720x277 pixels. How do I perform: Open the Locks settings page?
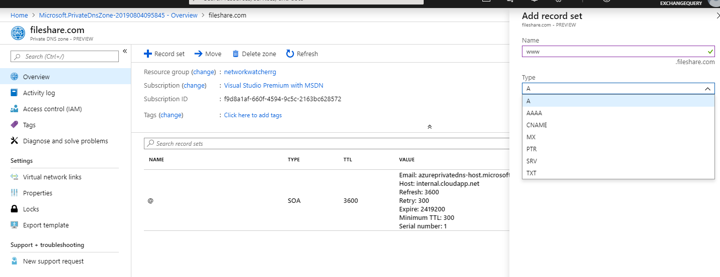(x=31, y=209)
